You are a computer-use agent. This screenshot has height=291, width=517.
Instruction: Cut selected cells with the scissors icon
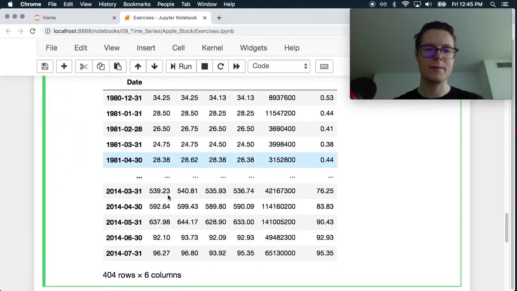[x=84, y=66]
